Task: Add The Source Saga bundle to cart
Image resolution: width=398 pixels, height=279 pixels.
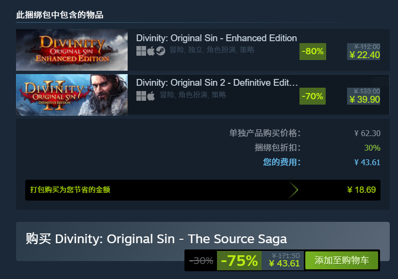Action: point(342,260)
